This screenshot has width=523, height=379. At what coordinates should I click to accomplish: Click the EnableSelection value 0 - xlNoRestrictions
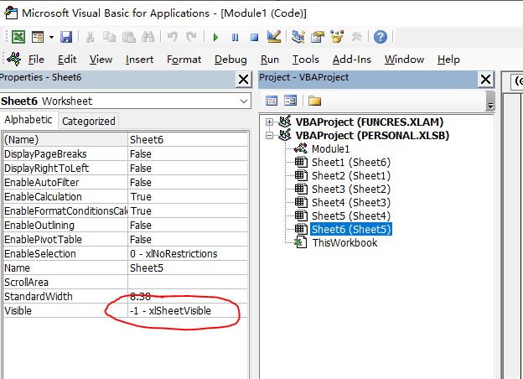pos(188,254)
